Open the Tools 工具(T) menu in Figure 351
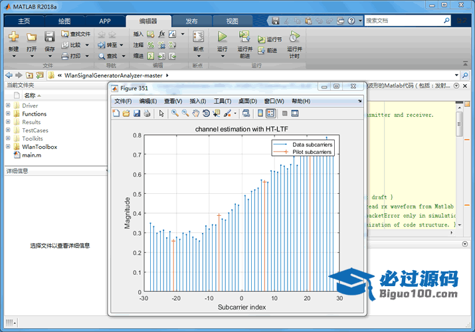The width and height of the screenshot is (475, 332). tap(223, 101)
